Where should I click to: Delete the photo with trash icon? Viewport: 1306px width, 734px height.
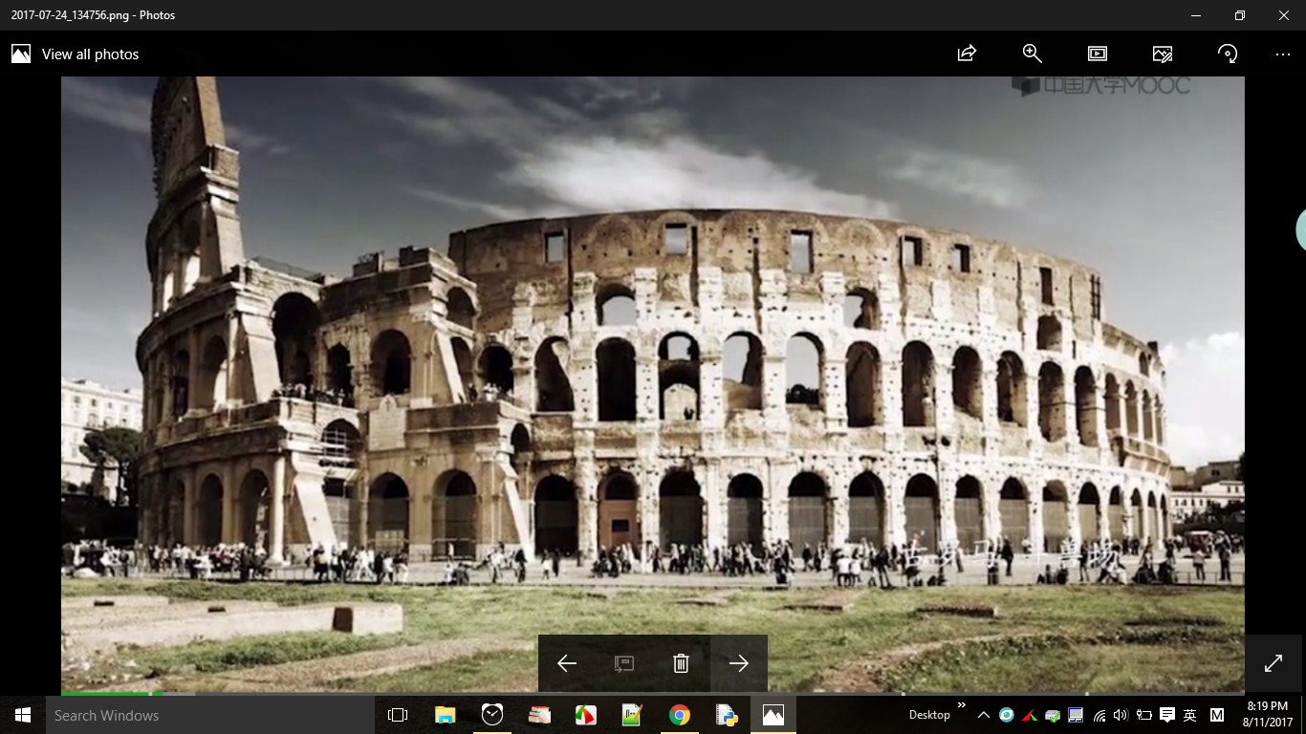[x=681, y=663]
